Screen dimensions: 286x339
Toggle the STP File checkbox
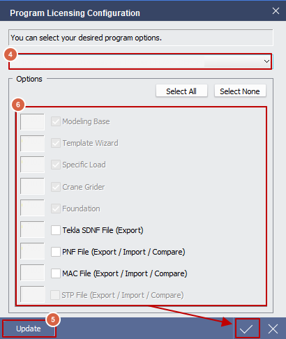55,295
